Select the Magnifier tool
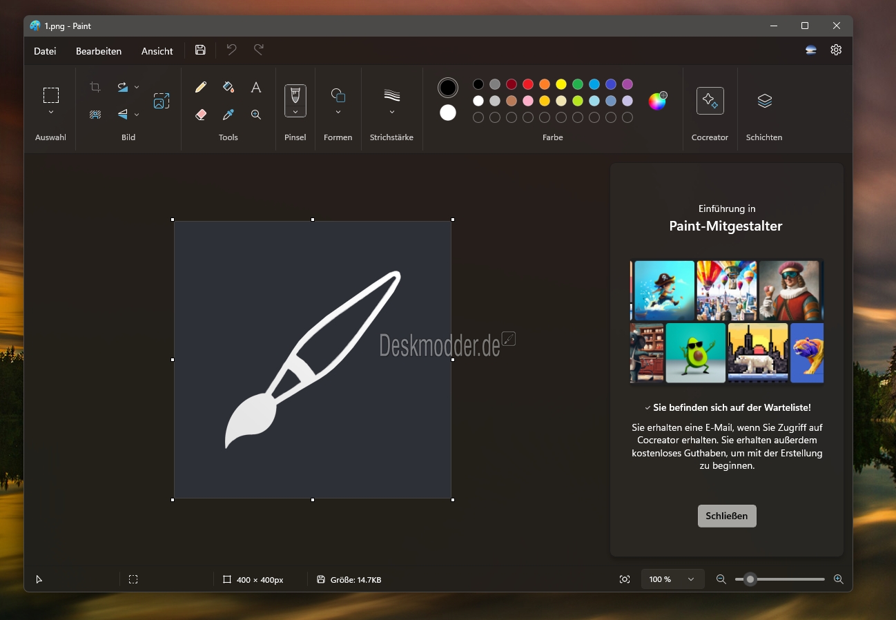 [256, 115]
